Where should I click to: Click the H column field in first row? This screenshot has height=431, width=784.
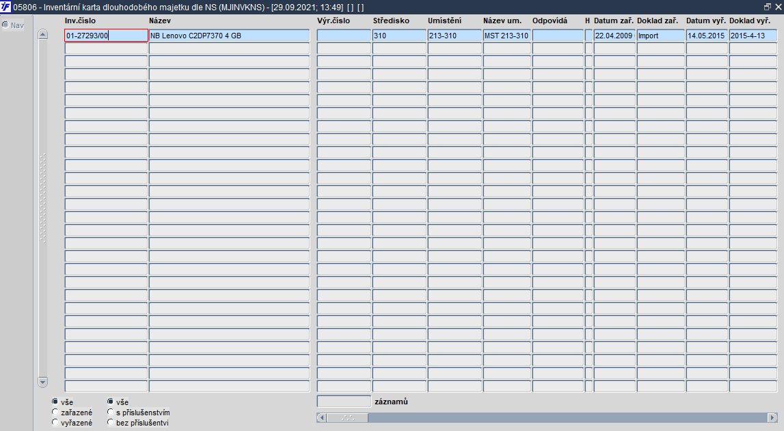tap(589, 36)
